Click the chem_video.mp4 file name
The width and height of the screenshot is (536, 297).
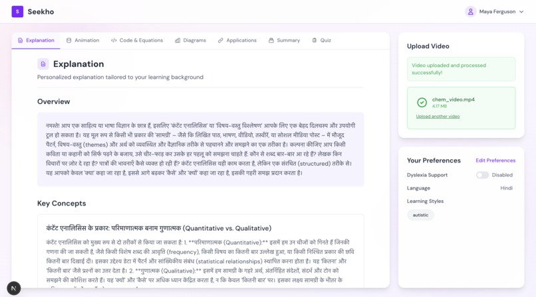pos(454,99)
